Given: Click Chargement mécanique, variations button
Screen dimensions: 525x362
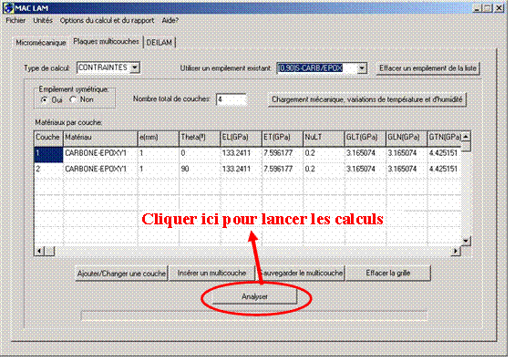Looking at the screenshot, I should [x=367, y=99].
